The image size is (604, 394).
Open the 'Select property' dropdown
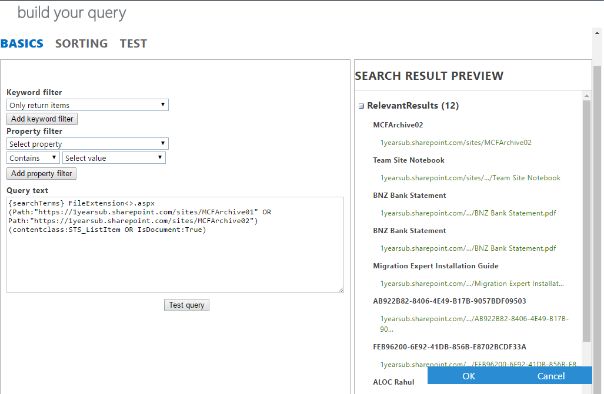(x=87, y=143)
